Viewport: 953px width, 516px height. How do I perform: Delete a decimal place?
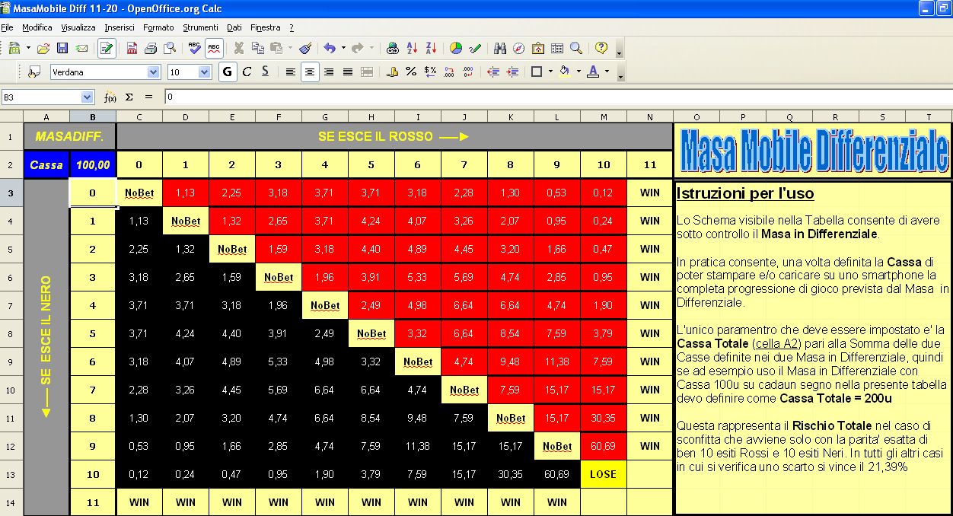coord(467,72)
